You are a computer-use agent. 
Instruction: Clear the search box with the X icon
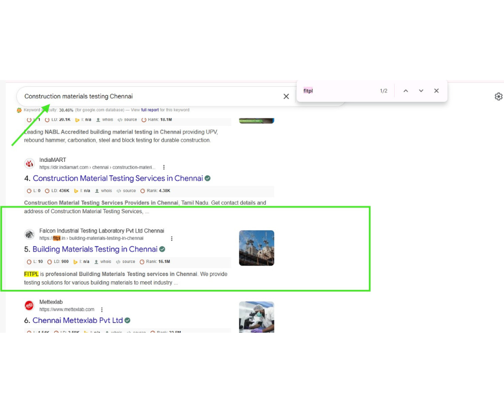(286, 96)
